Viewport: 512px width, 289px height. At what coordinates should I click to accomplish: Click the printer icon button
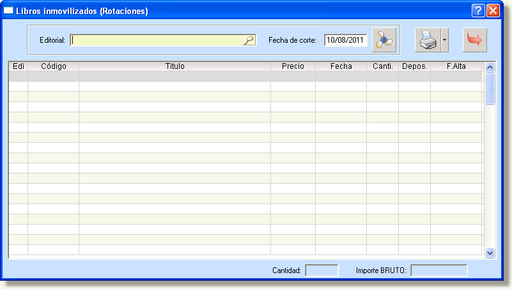427,40
